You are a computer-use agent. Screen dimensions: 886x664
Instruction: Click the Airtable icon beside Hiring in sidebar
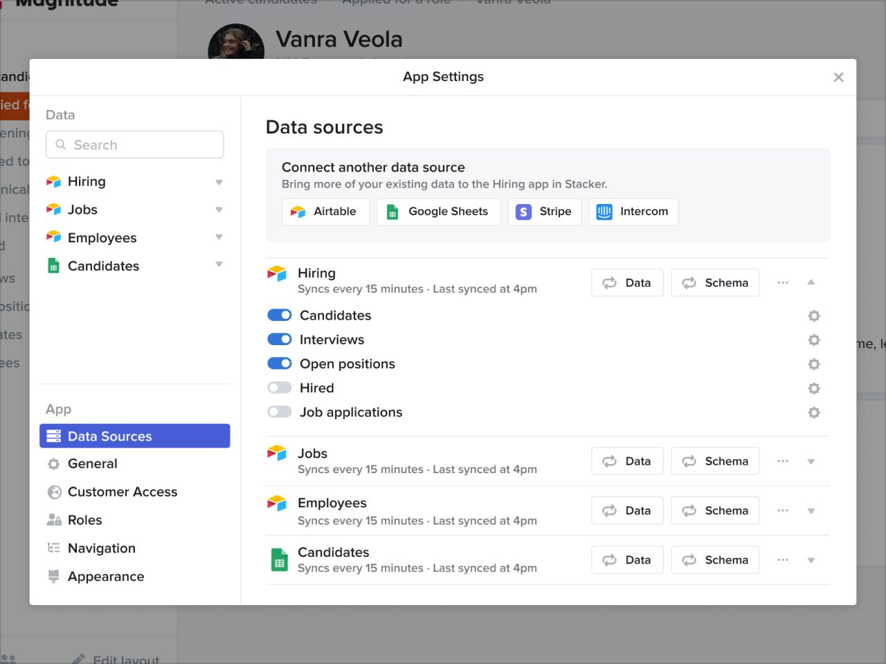(x=53, y=182)
